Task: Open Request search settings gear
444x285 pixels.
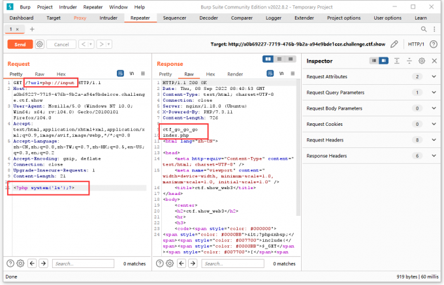Action: [20, 263]
